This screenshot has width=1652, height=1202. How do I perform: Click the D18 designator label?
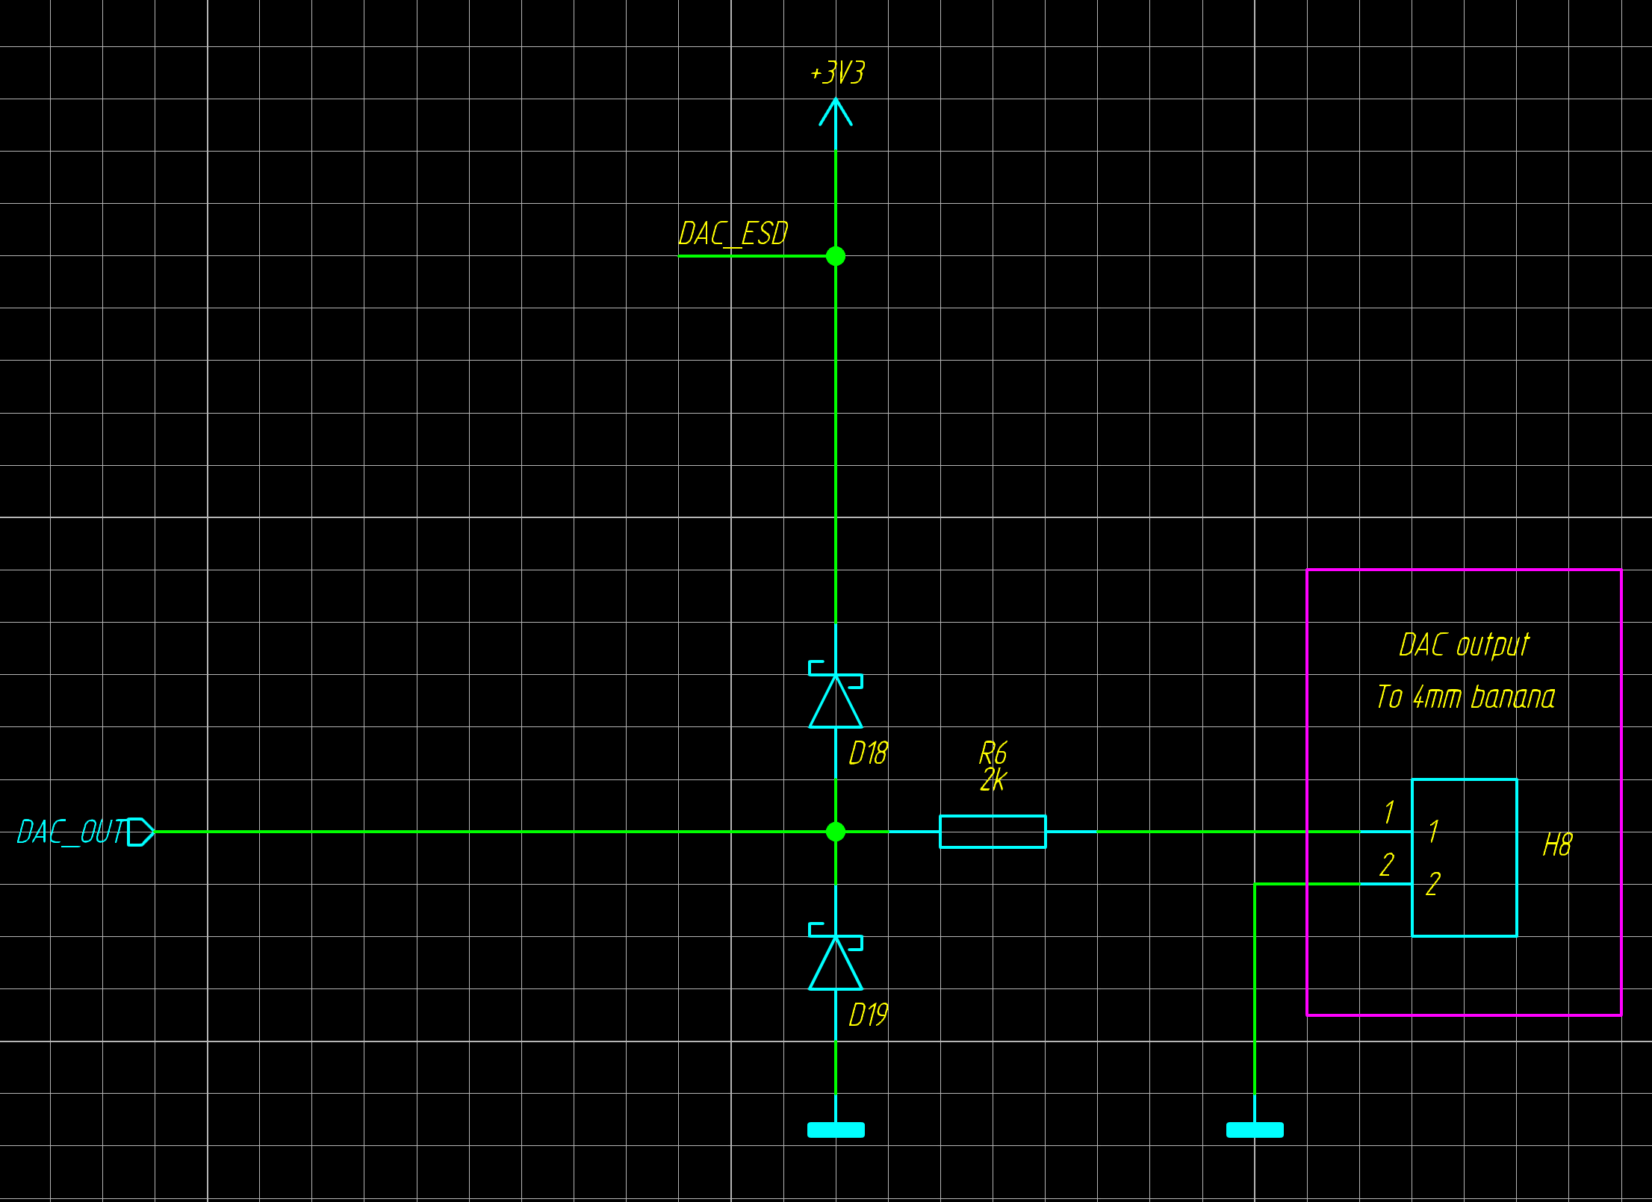pyautogui.click(x=868, y=753)
